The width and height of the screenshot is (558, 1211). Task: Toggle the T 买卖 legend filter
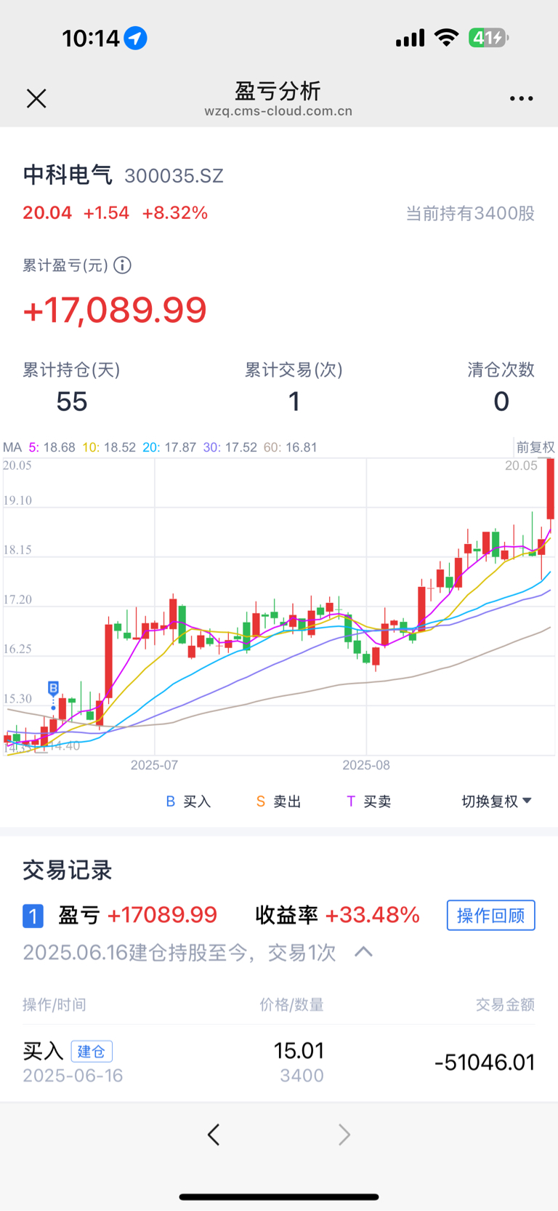point(368,802)
